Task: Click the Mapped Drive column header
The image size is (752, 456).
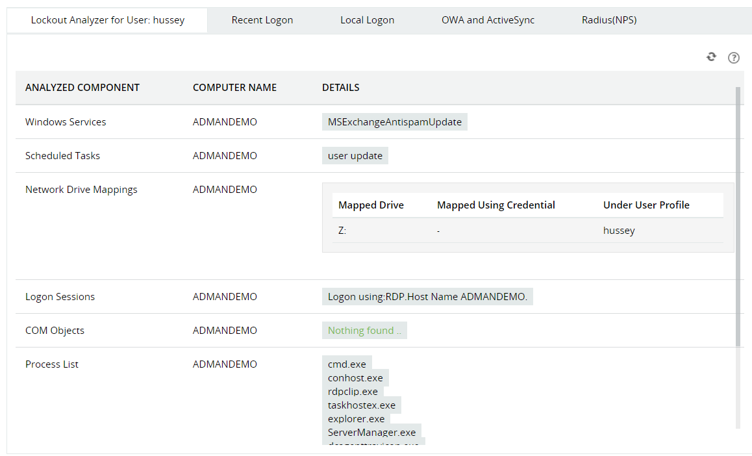Action: pos(371,205)
